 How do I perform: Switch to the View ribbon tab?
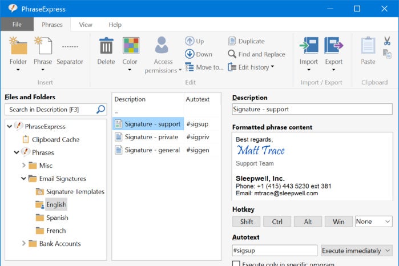(86, 25)
